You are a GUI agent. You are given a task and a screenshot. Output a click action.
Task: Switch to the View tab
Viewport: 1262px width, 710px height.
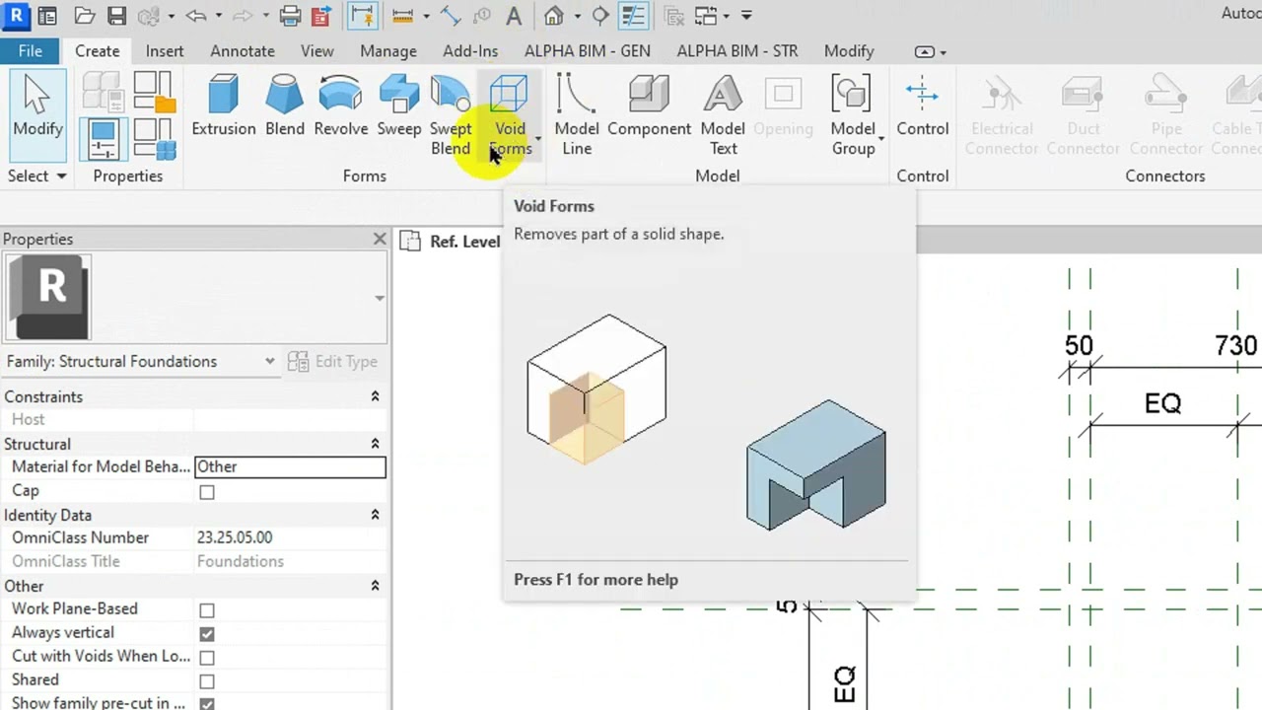pos(316,51)
